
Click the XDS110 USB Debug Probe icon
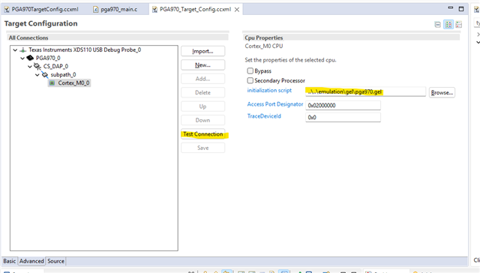pos(23,50)
